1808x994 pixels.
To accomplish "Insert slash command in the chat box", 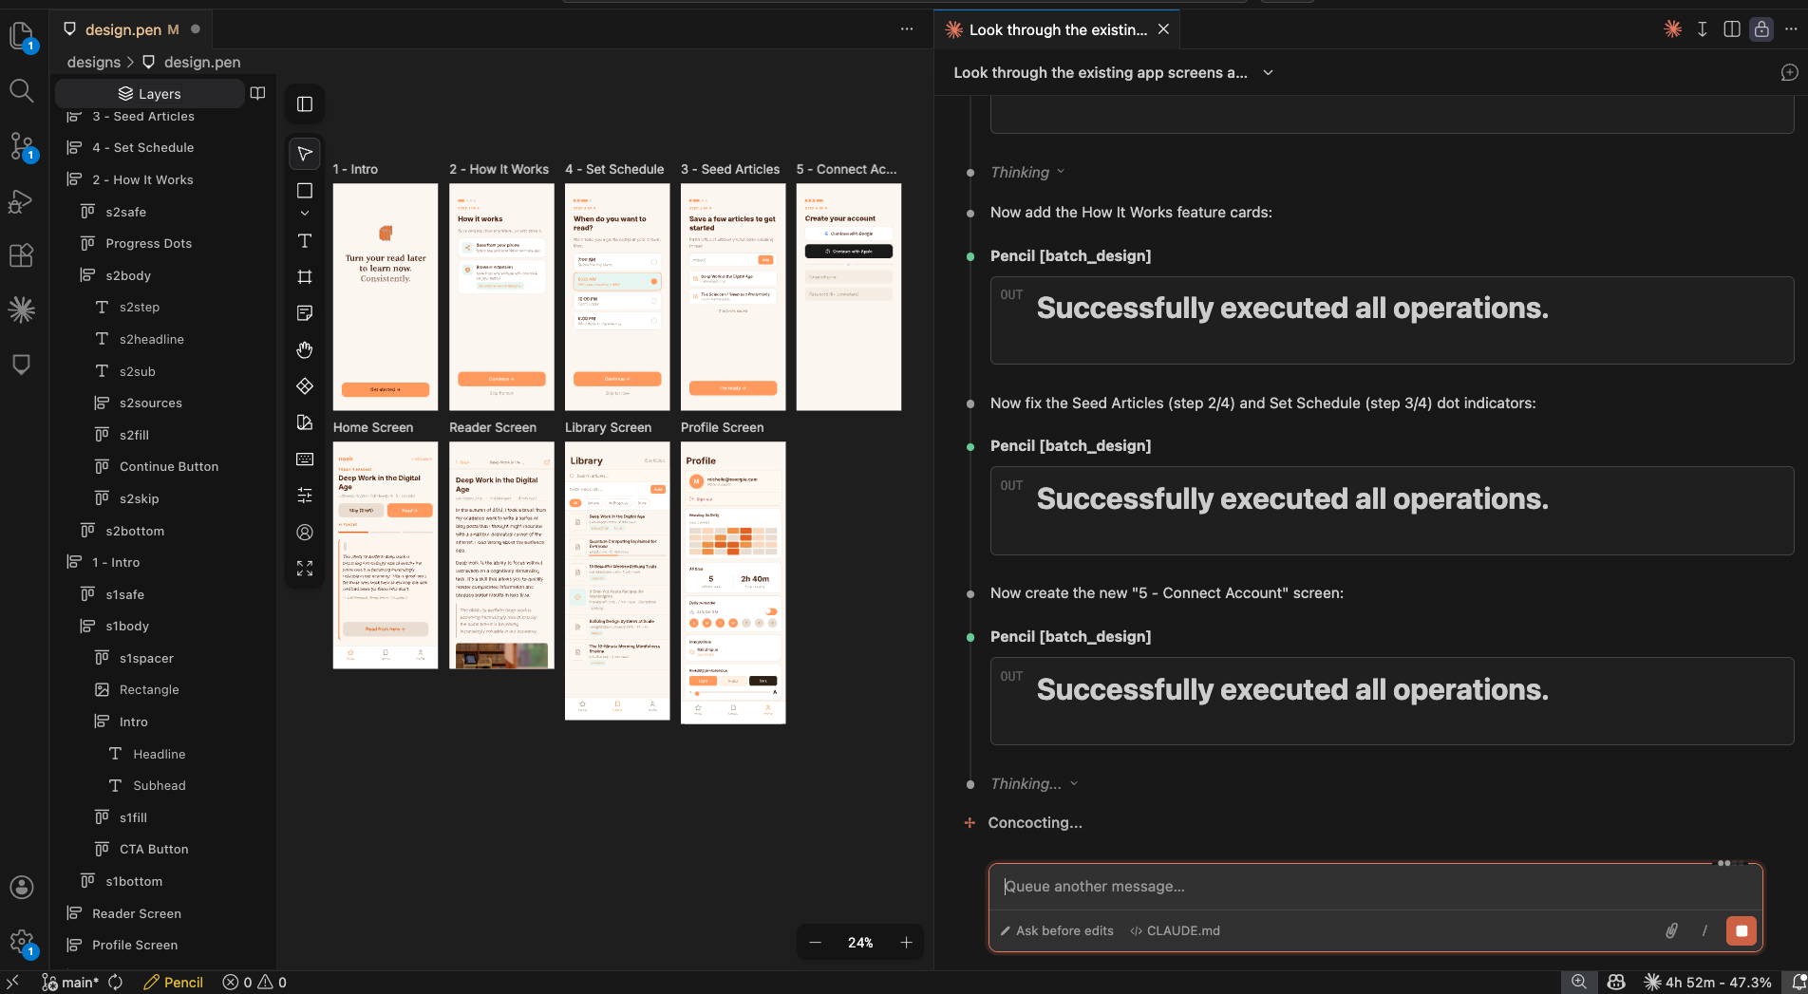I will (1705, 931).
